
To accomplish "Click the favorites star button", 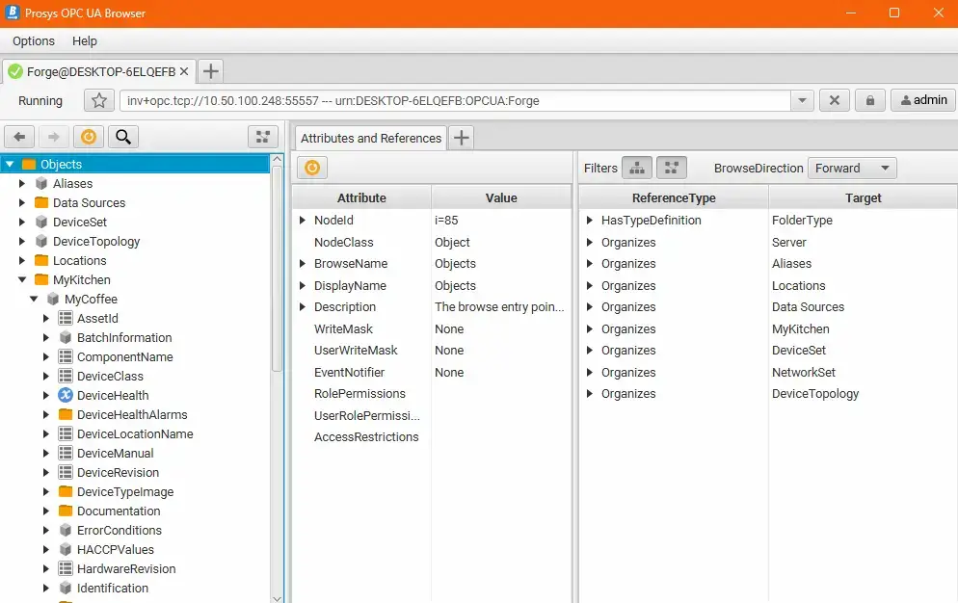I will [99, 101].
